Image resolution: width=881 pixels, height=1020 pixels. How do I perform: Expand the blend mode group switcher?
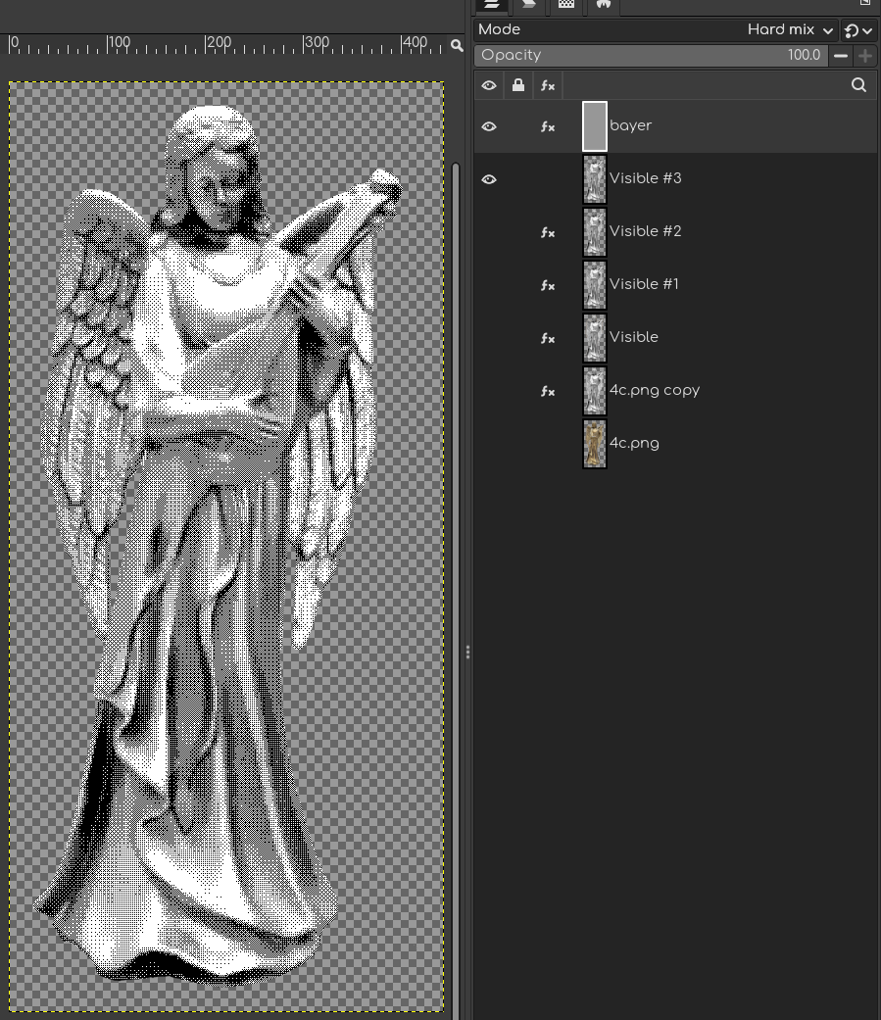858,30
